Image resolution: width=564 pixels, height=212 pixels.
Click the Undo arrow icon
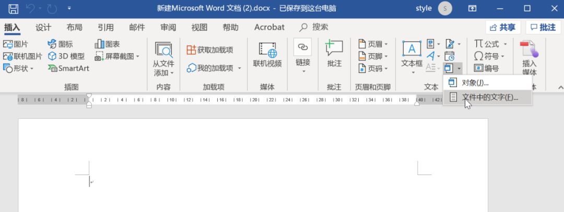(x=31, y=9)
